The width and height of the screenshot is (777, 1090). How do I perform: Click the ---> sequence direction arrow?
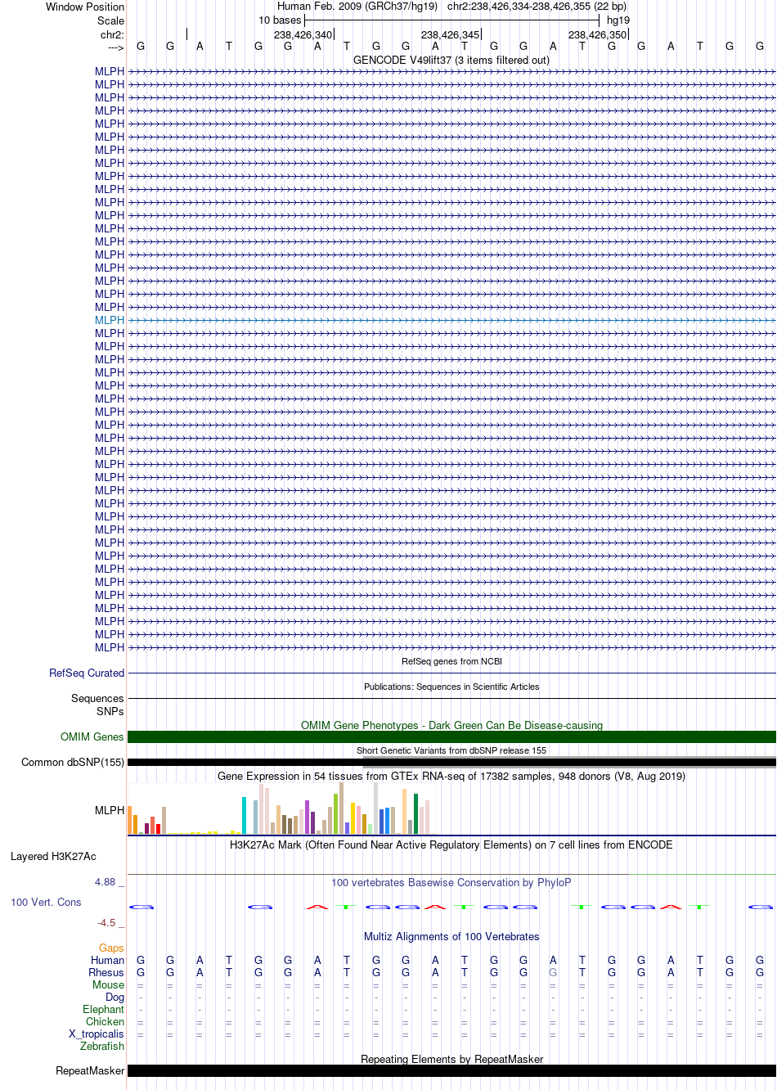[115, 47]
